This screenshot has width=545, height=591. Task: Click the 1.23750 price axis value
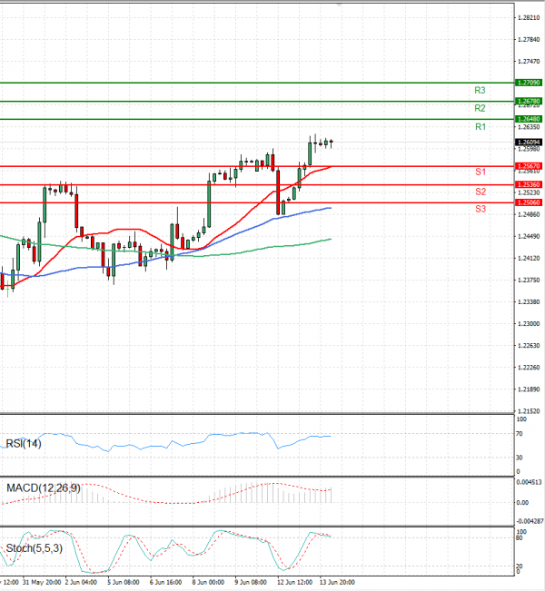pyautogui.click(x=529, y=280)
